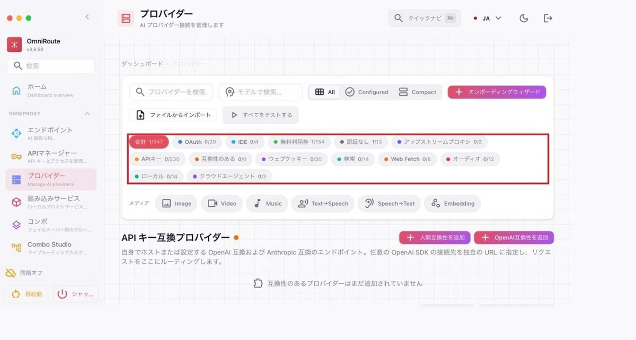Collapse the OMNIPROXY section
The image size is (636, 340).
click(x=87, y=114)
